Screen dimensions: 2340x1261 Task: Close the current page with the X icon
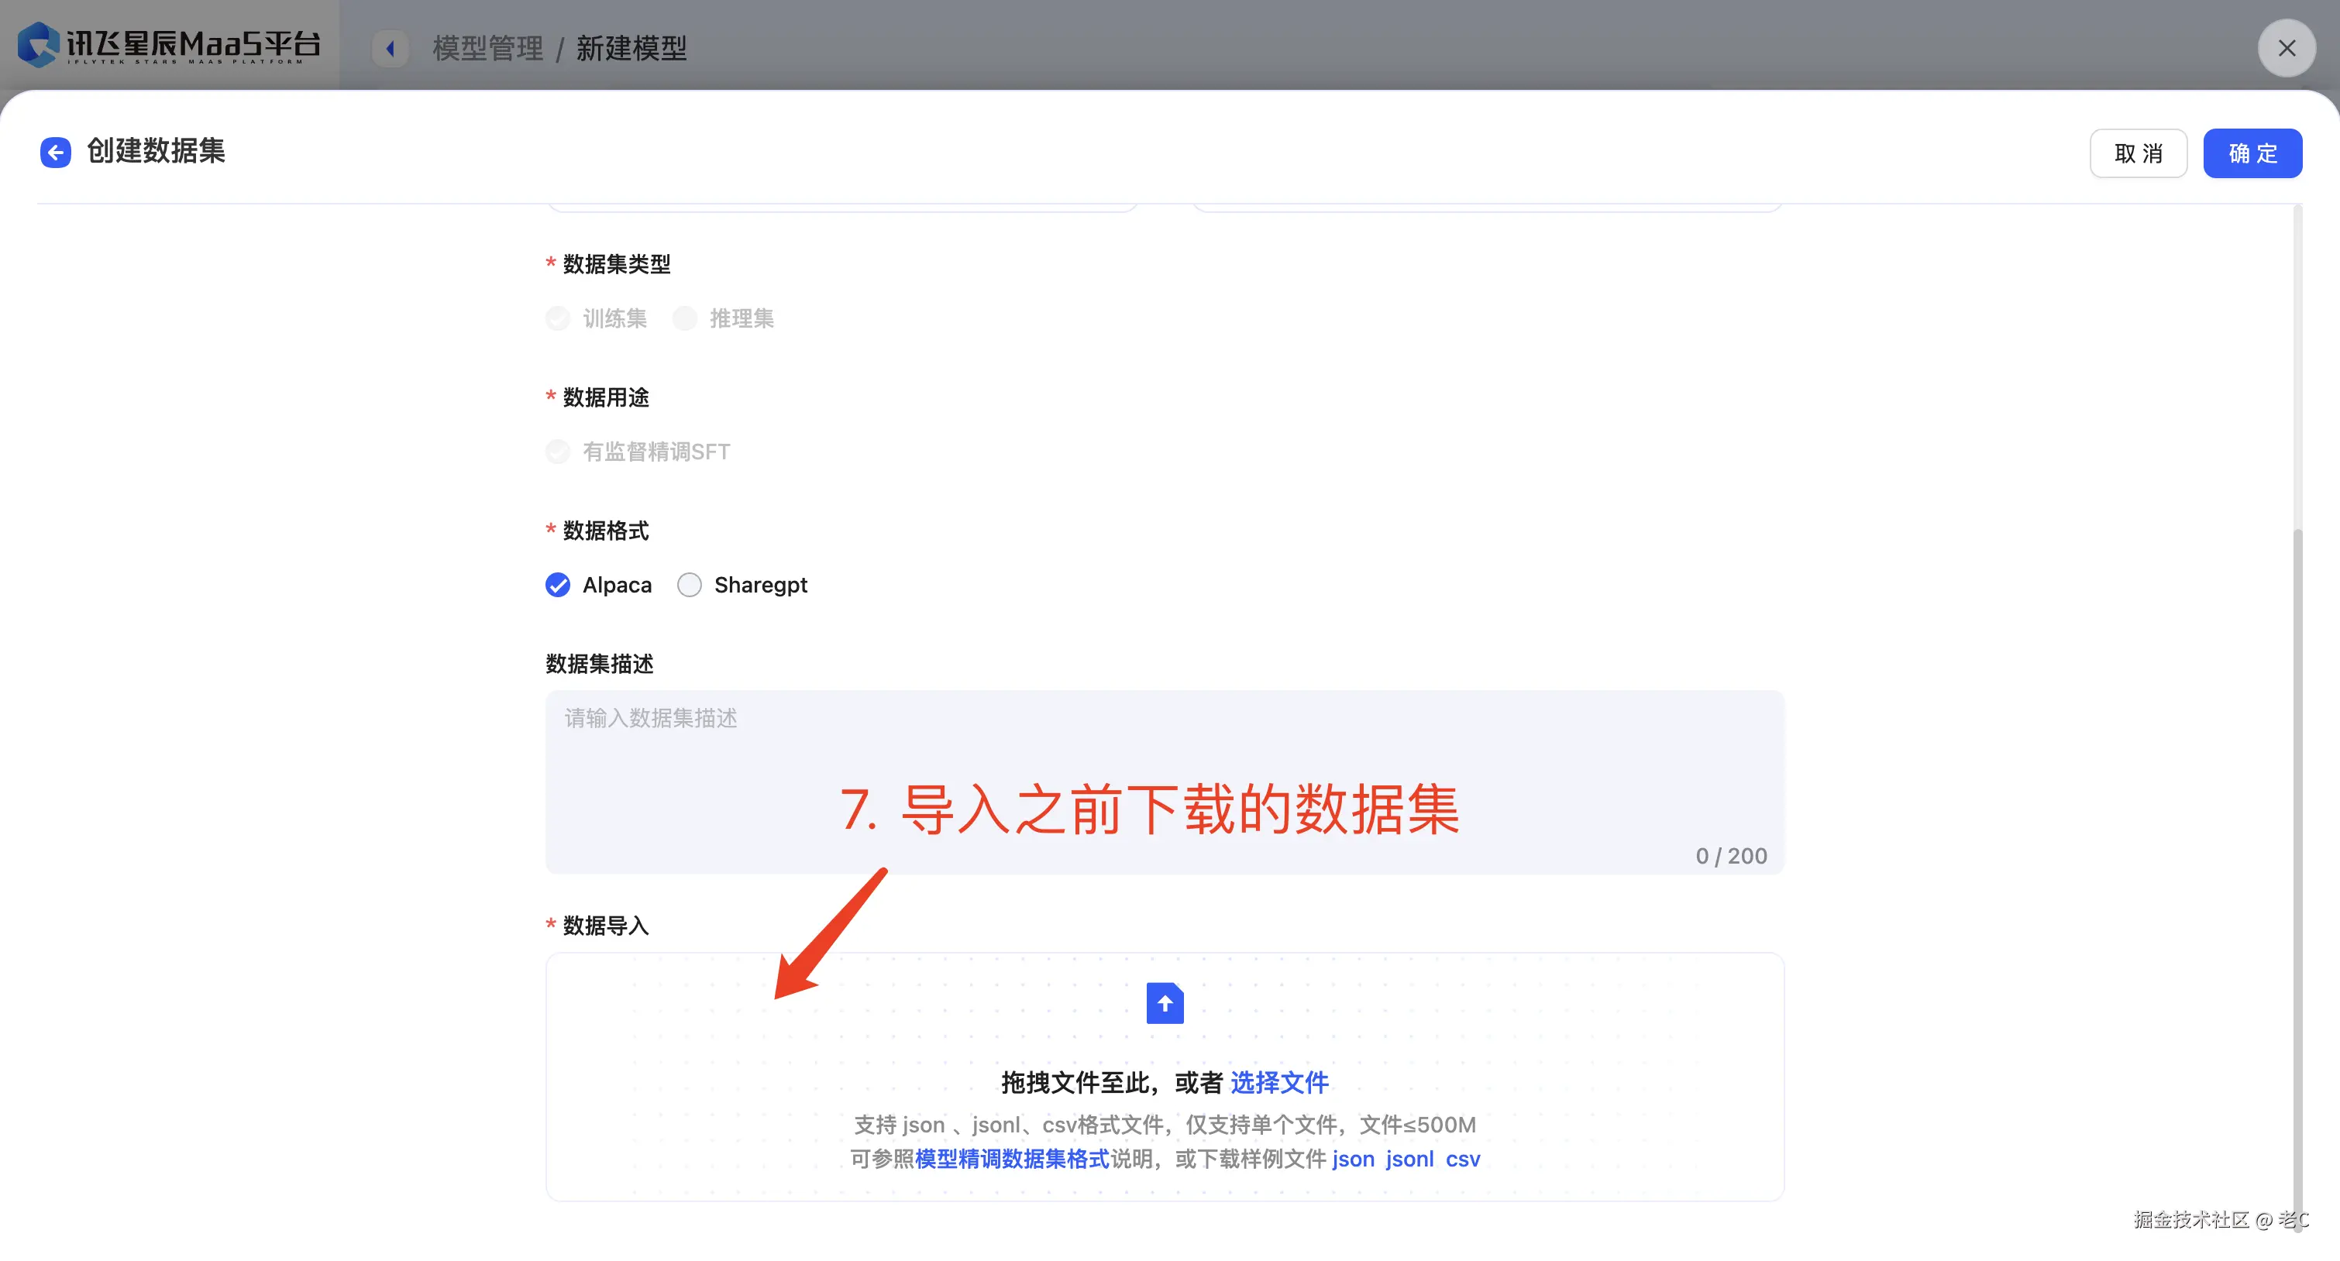click(x=2287, y=48)
